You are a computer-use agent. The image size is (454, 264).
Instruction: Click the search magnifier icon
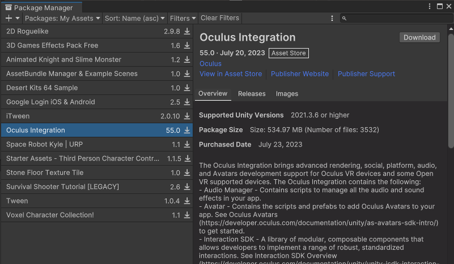coord(344,19)
